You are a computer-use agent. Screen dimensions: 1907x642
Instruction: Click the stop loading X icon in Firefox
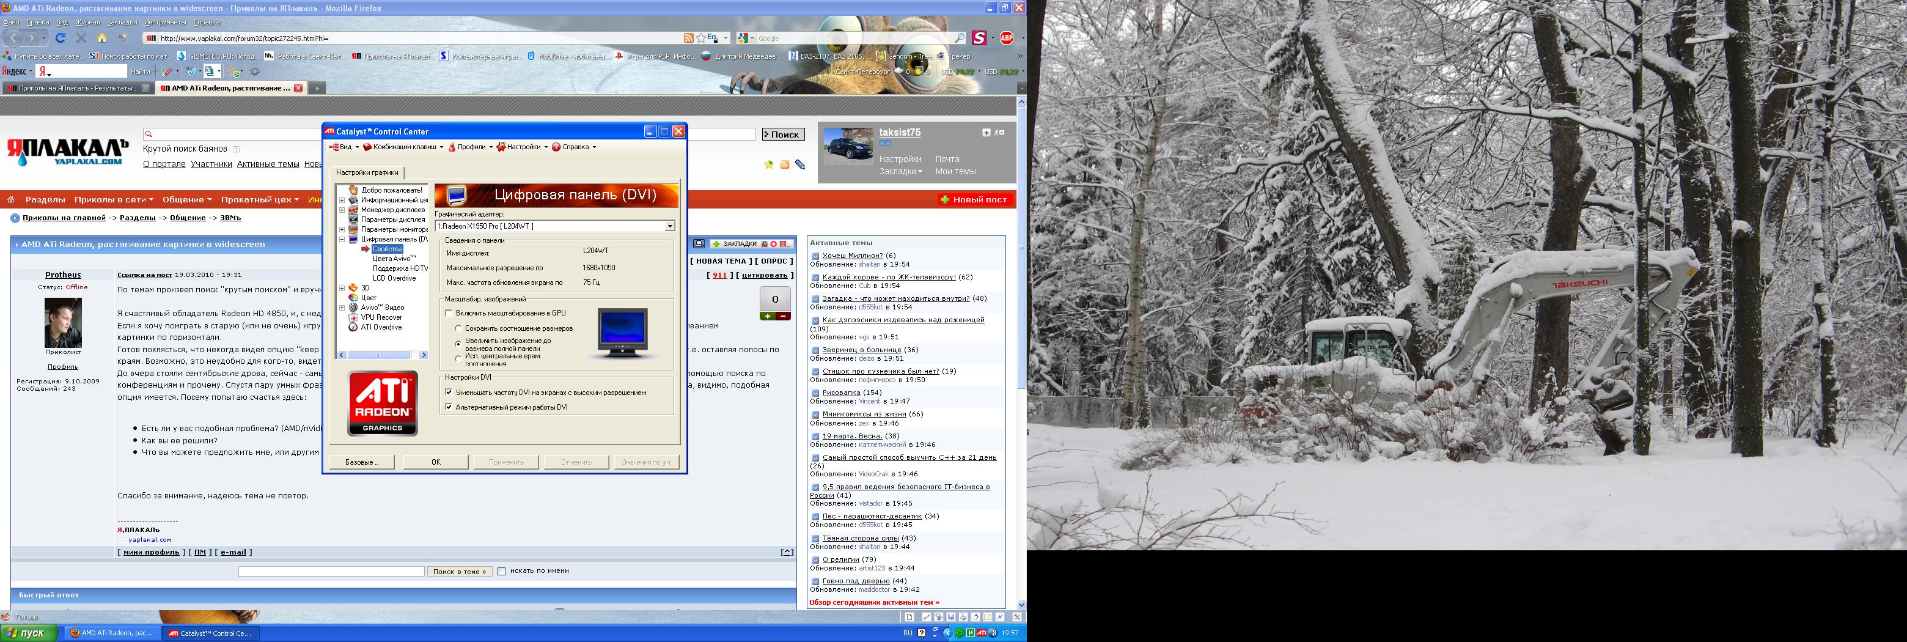[81, 38]
